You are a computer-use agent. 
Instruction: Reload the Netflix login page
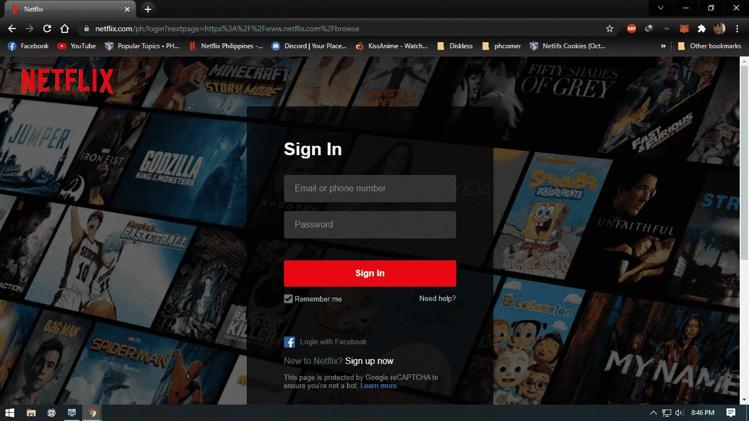tap(47, 29)
